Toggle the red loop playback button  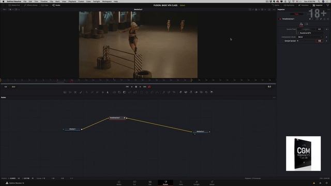(149, 87)
